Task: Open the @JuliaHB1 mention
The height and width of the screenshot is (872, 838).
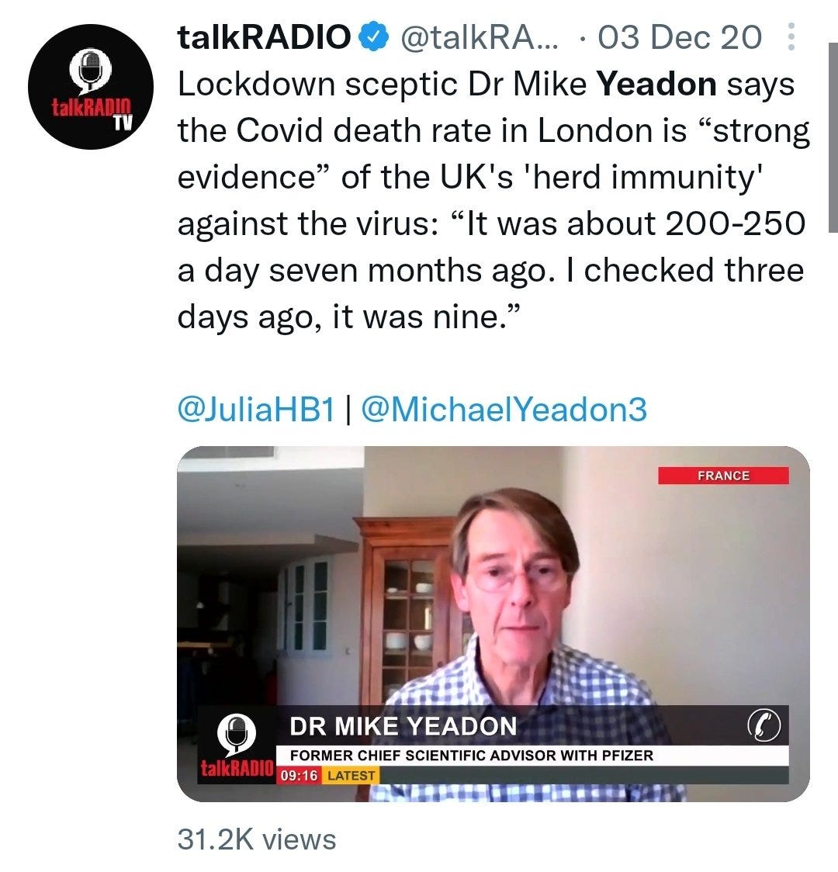Action: [x=256, y=410]
